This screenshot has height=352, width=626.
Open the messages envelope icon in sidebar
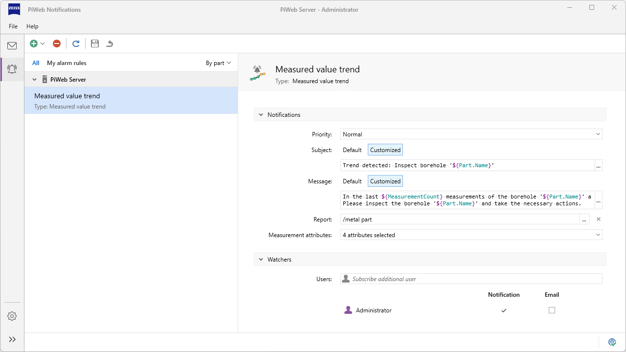click(x=12, y=45)
